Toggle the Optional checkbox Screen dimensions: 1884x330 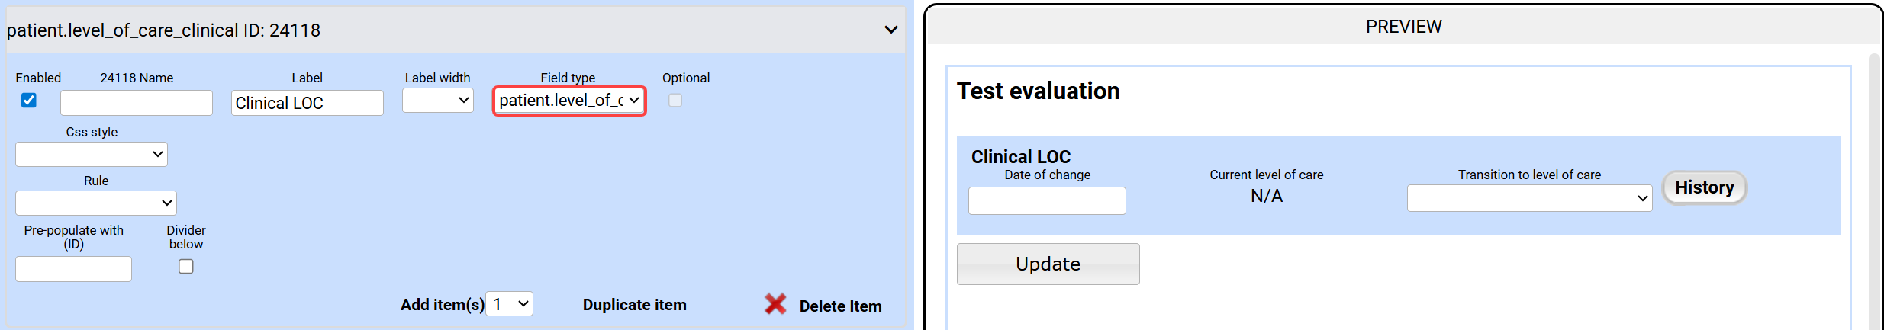click(675, 101)
